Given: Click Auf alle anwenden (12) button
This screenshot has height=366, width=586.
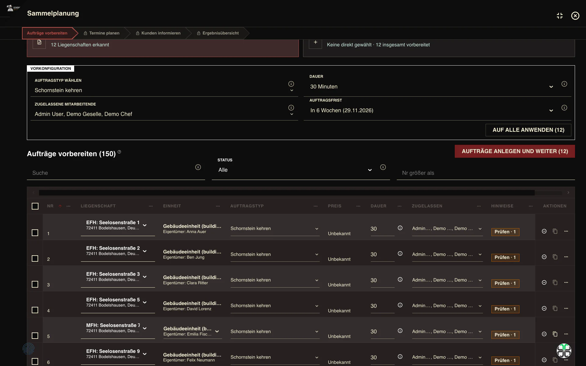Looking at the screenshot, I should [x=528, y=130].
